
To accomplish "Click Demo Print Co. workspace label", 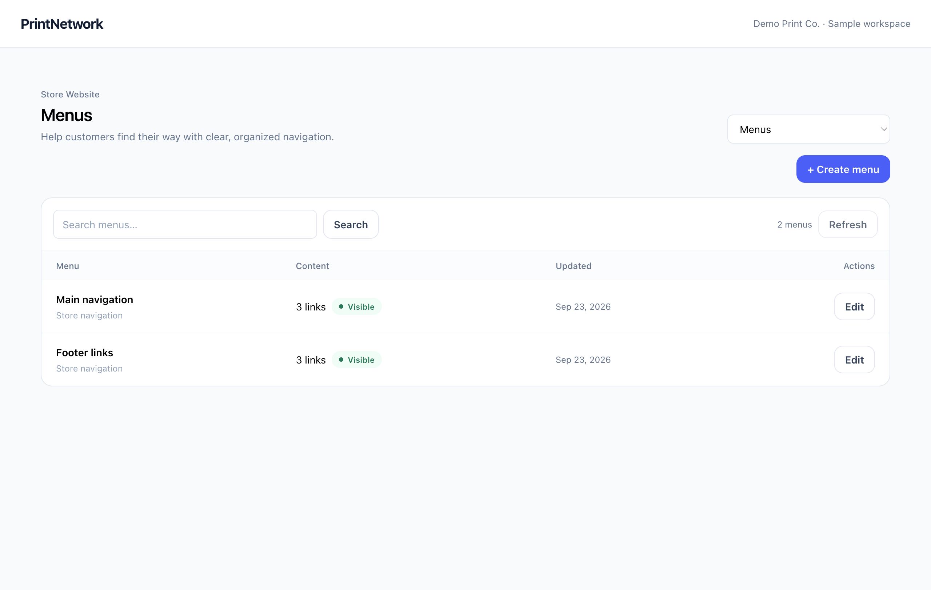I will point(832,24).
